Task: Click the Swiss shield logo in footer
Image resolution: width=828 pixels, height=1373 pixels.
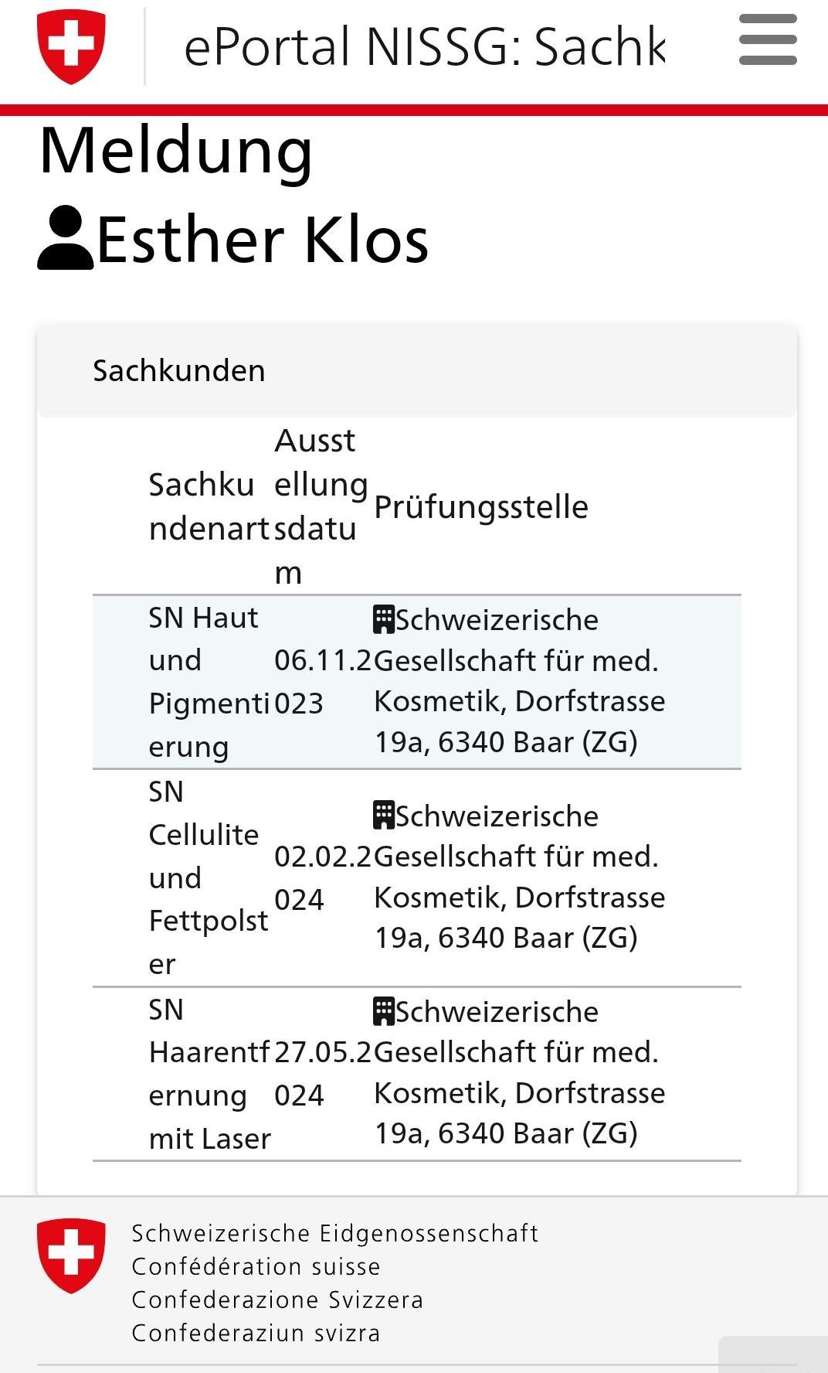Action: pos(71,1255)
